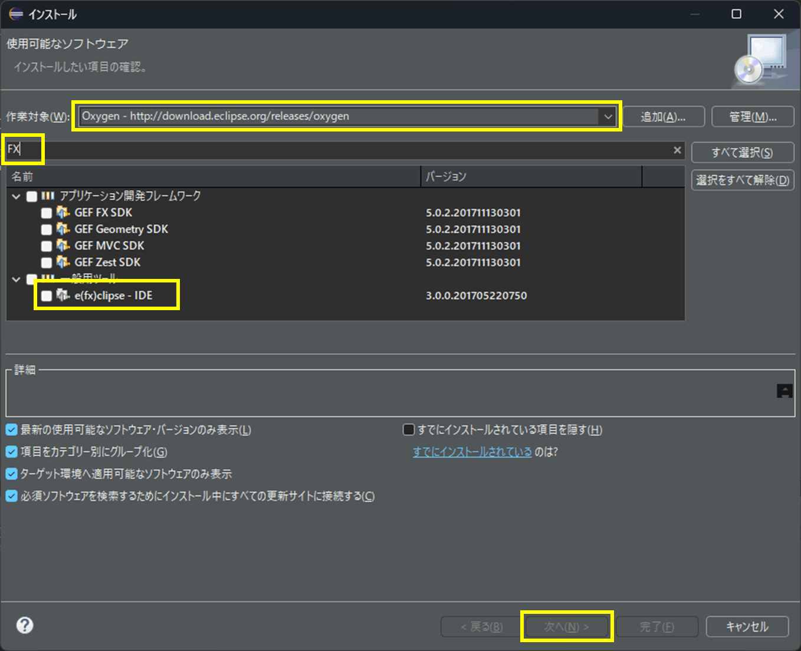Uncheck ターゲット環境へ適用可能なソフトウェアのみ表示

pos(11,474)
